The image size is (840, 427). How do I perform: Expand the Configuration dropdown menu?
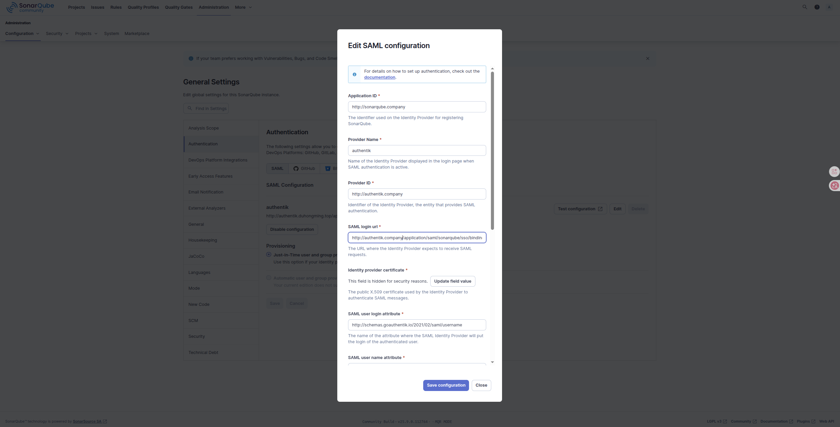(x=22, y=34)
